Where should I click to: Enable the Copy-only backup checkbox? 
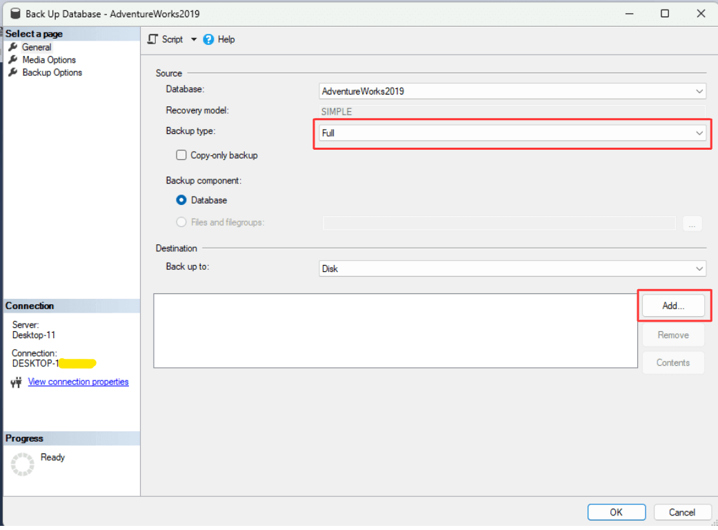pos(181,155)
